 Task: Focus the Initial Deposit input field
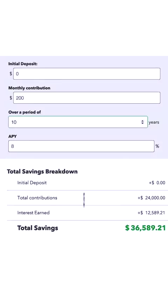[x=86, y=74]
